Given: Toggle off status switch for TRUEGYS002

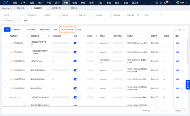Looking at the screenshot, I should 75,43.
